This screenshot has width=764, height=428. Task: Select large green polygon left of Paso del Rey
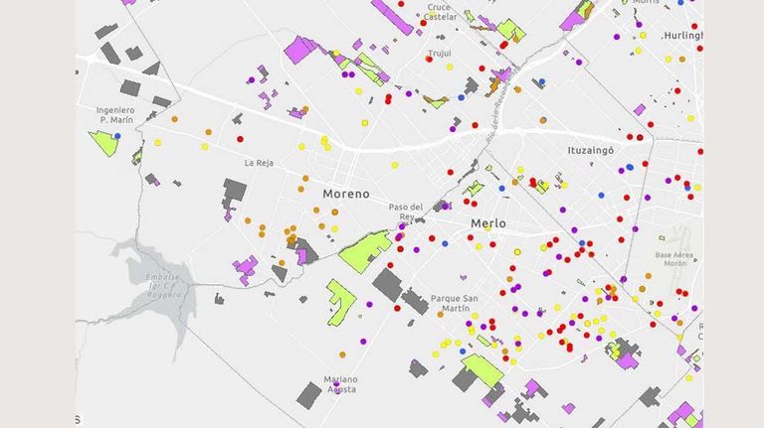[x=365, y=251]
